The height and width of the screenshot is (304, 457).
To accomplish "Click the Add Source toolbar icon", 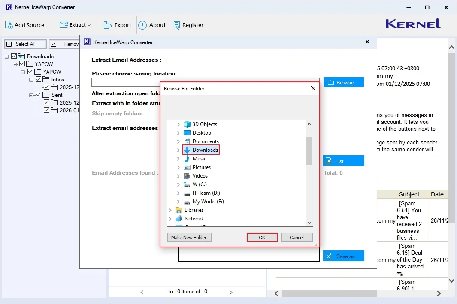I will [x=9, y=25].
